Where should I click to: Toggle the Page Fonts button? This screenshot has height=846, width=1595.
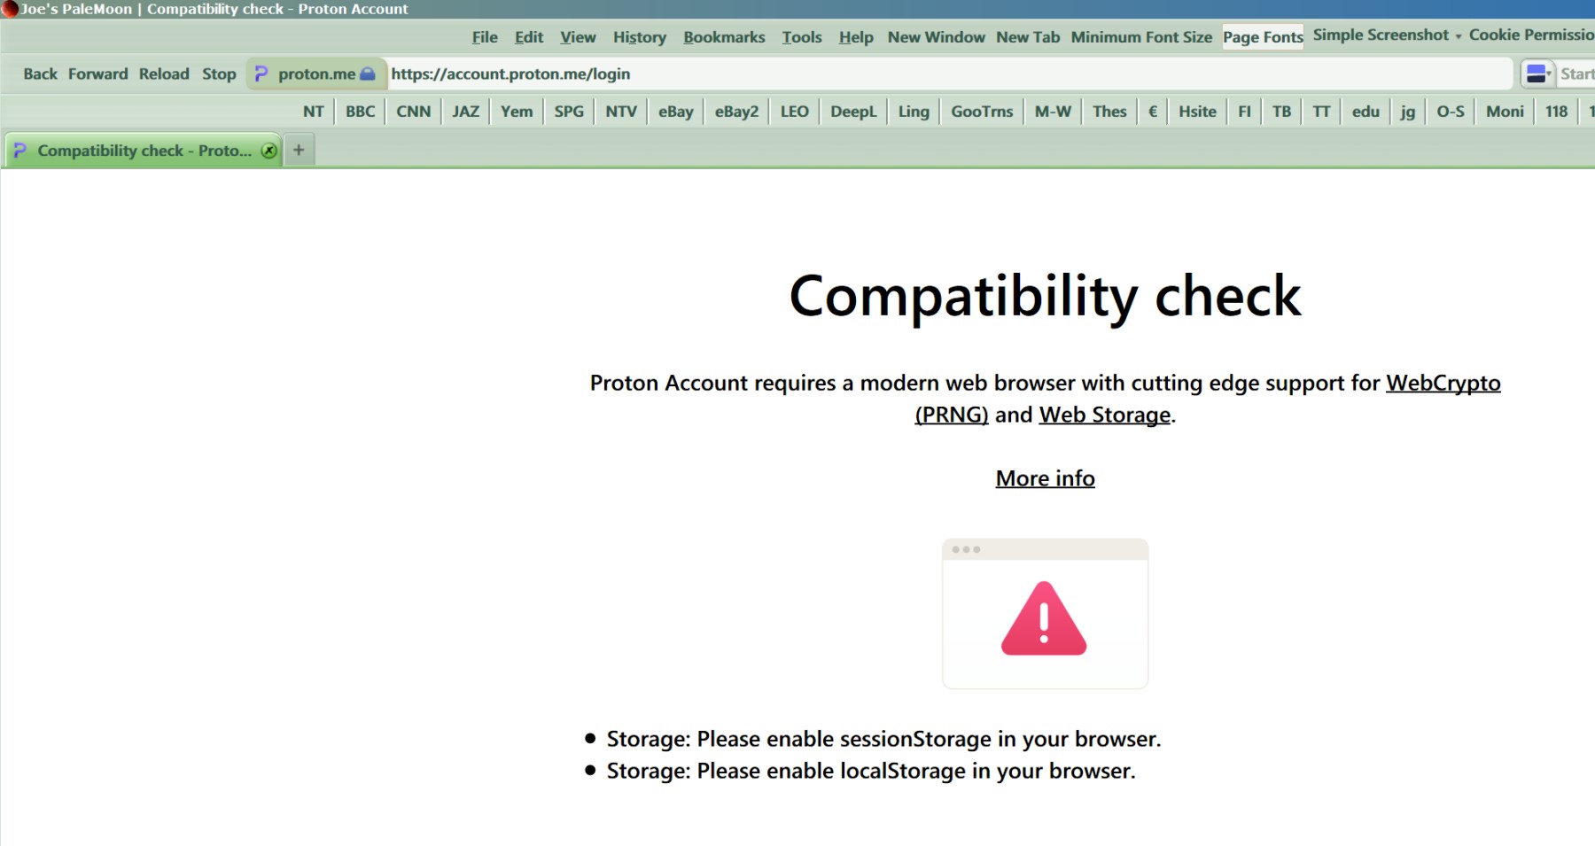1263,37
